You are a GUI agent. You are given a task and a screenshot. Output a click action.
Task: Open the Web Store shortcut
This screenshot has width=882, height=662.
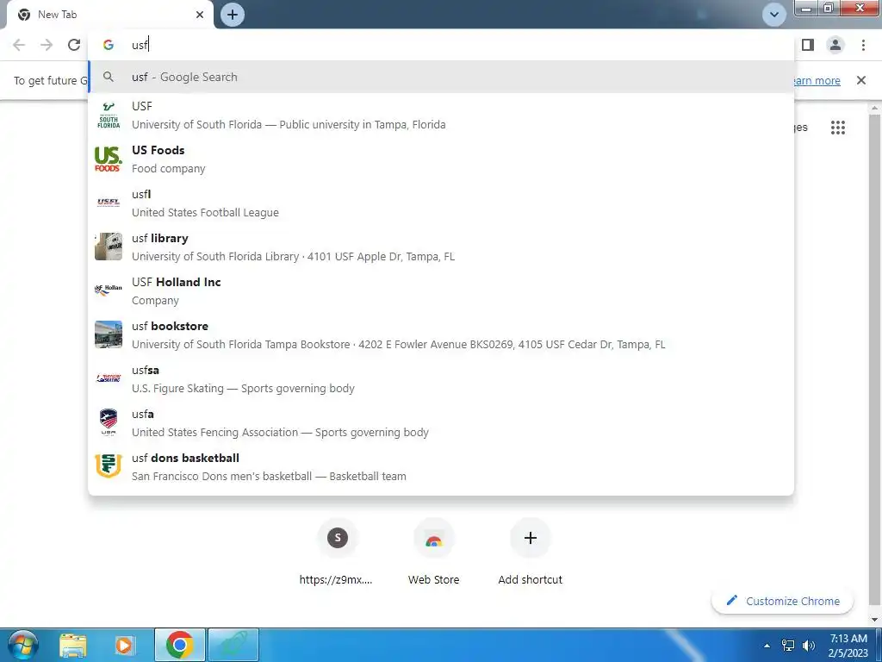[x=433, y=552]
